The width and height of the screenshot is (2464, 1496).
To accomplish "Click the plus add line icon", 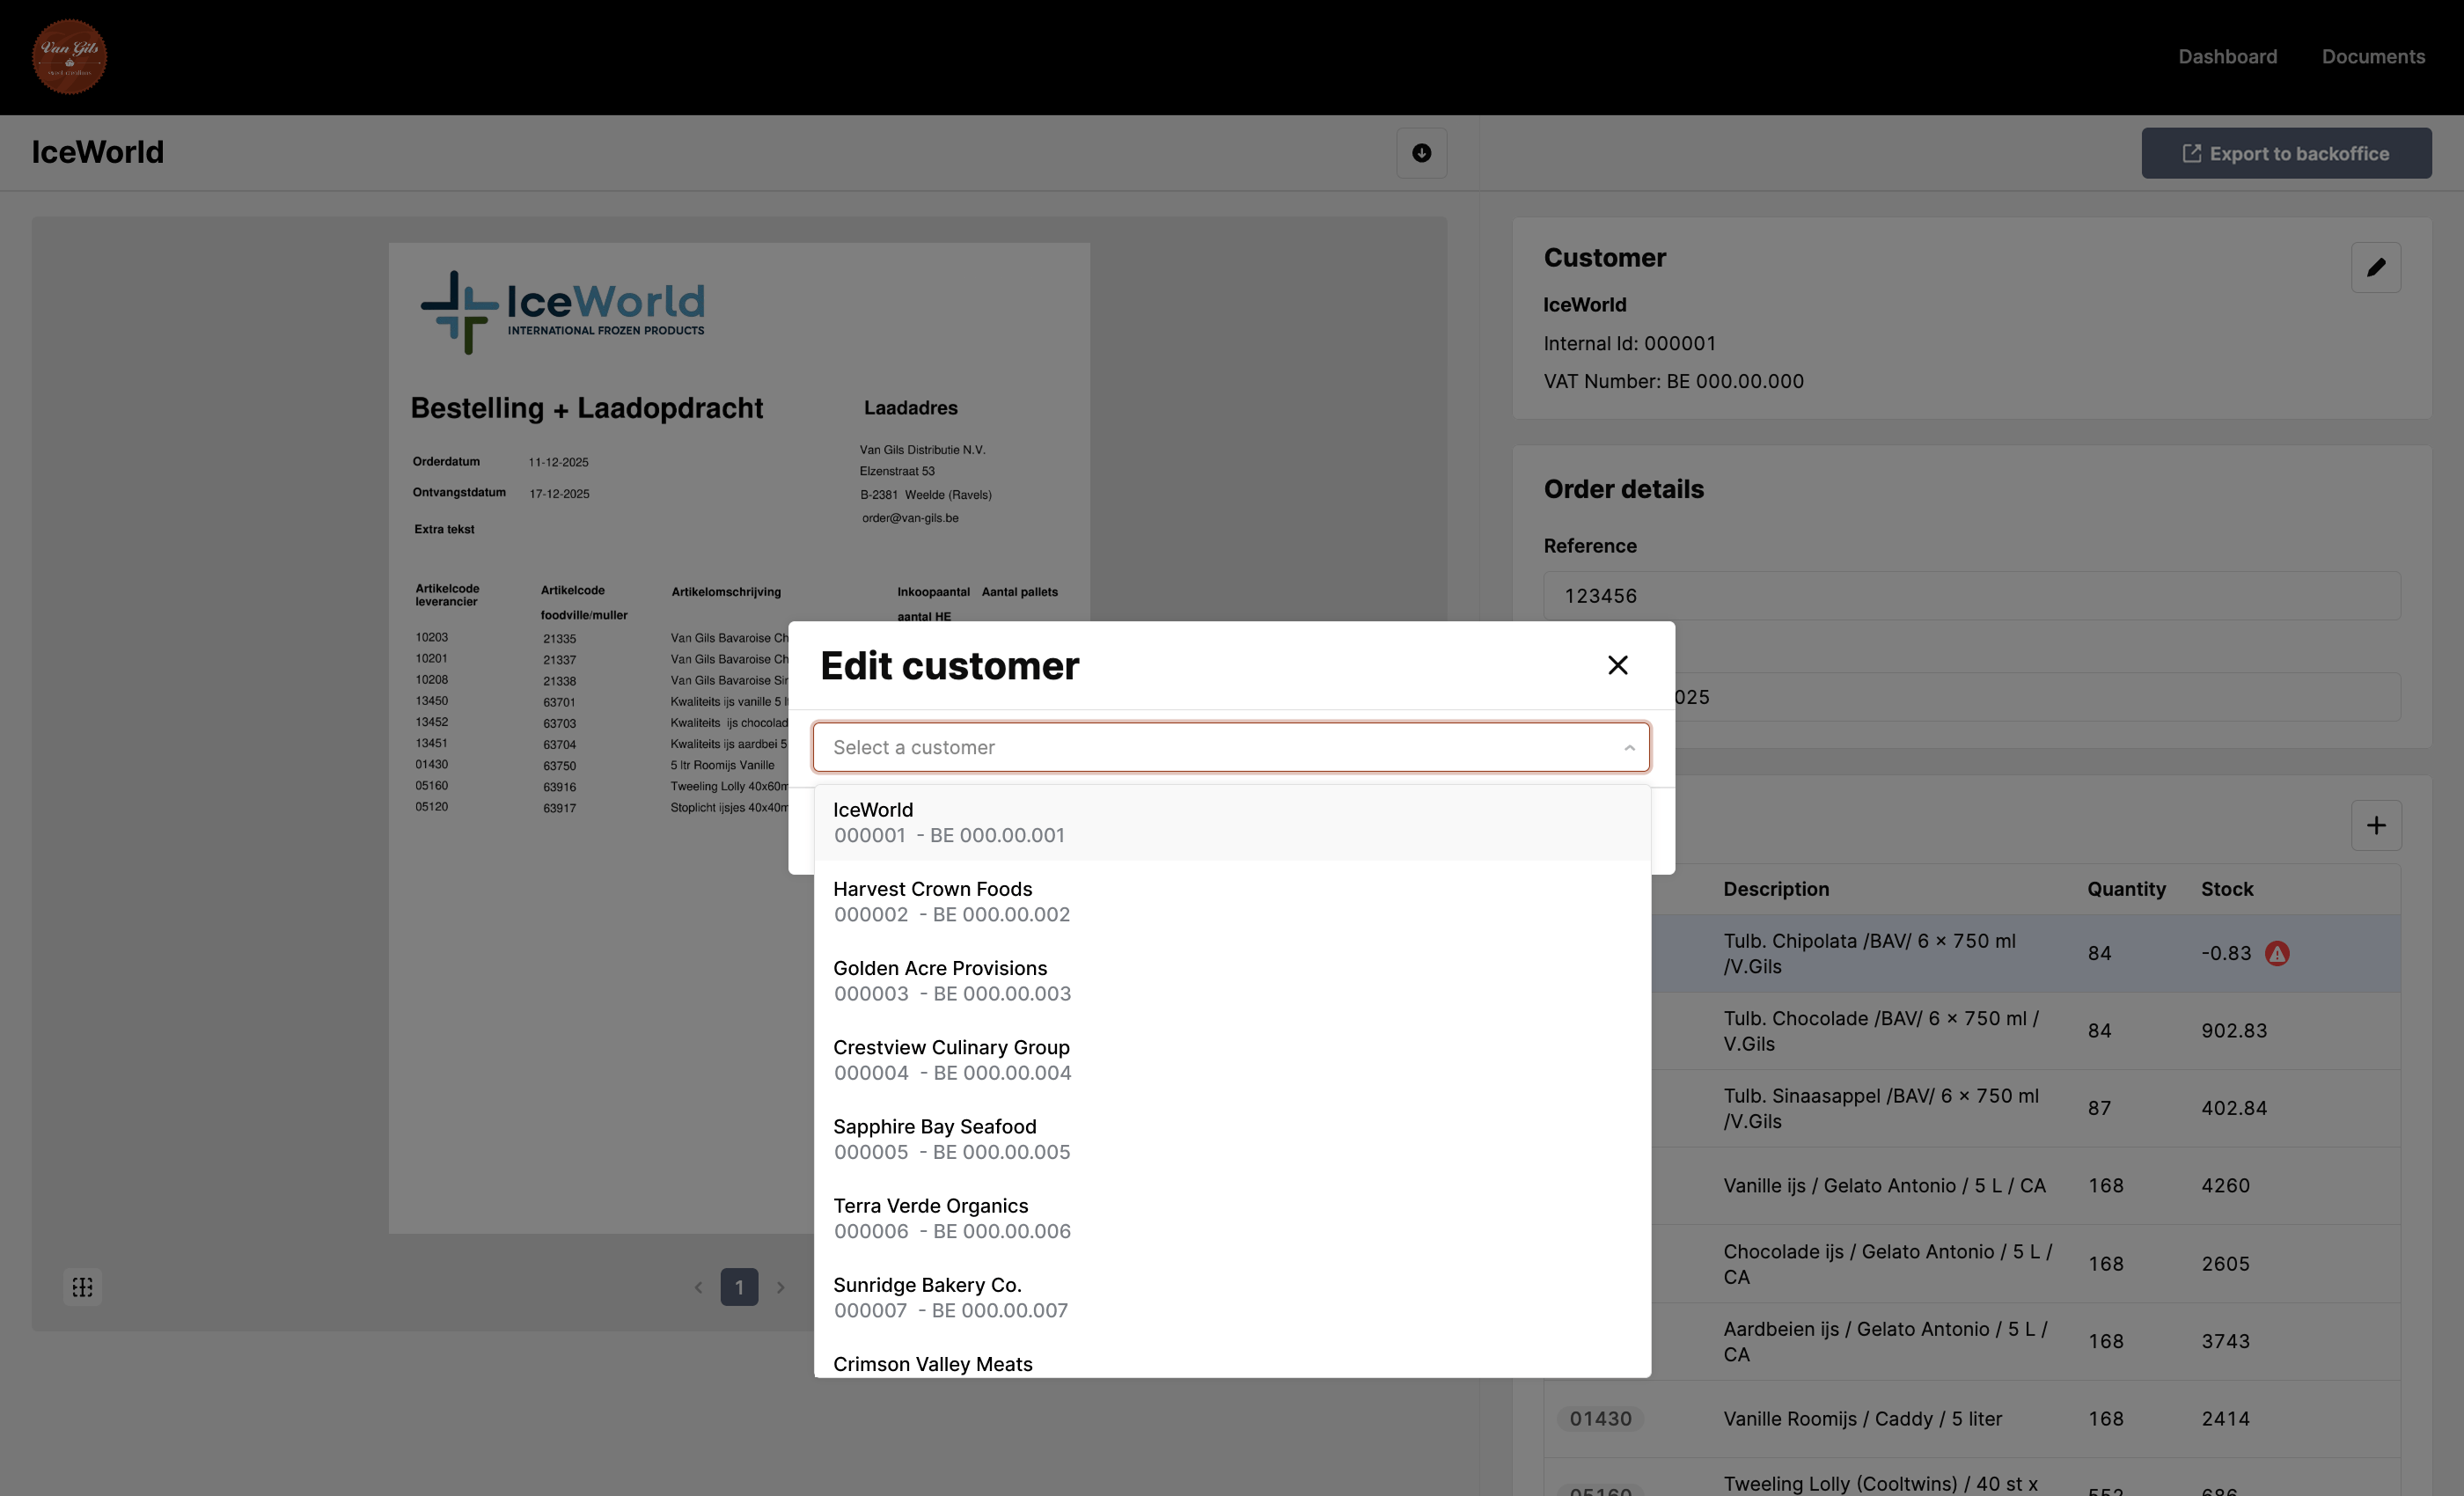I will 2376,825.
